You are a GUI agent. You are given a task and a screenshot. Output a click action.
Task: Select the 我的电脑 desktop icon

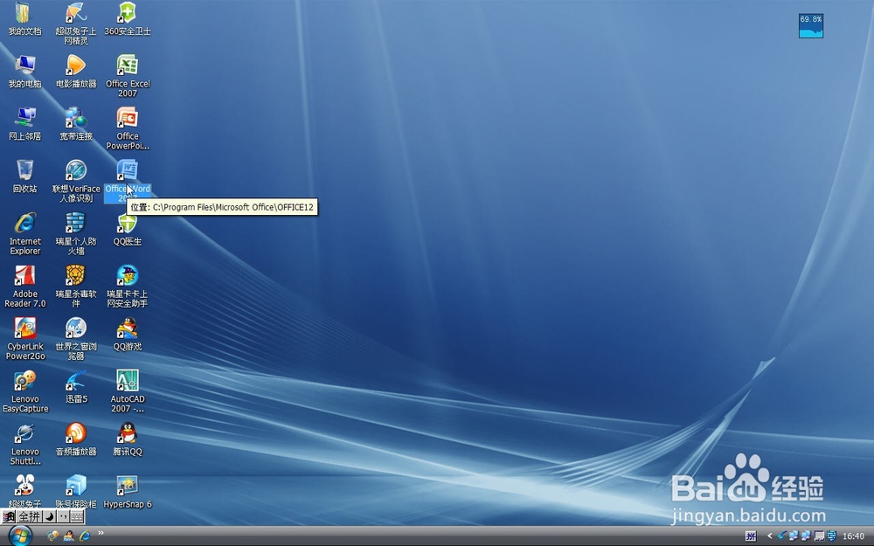point(24,72)
